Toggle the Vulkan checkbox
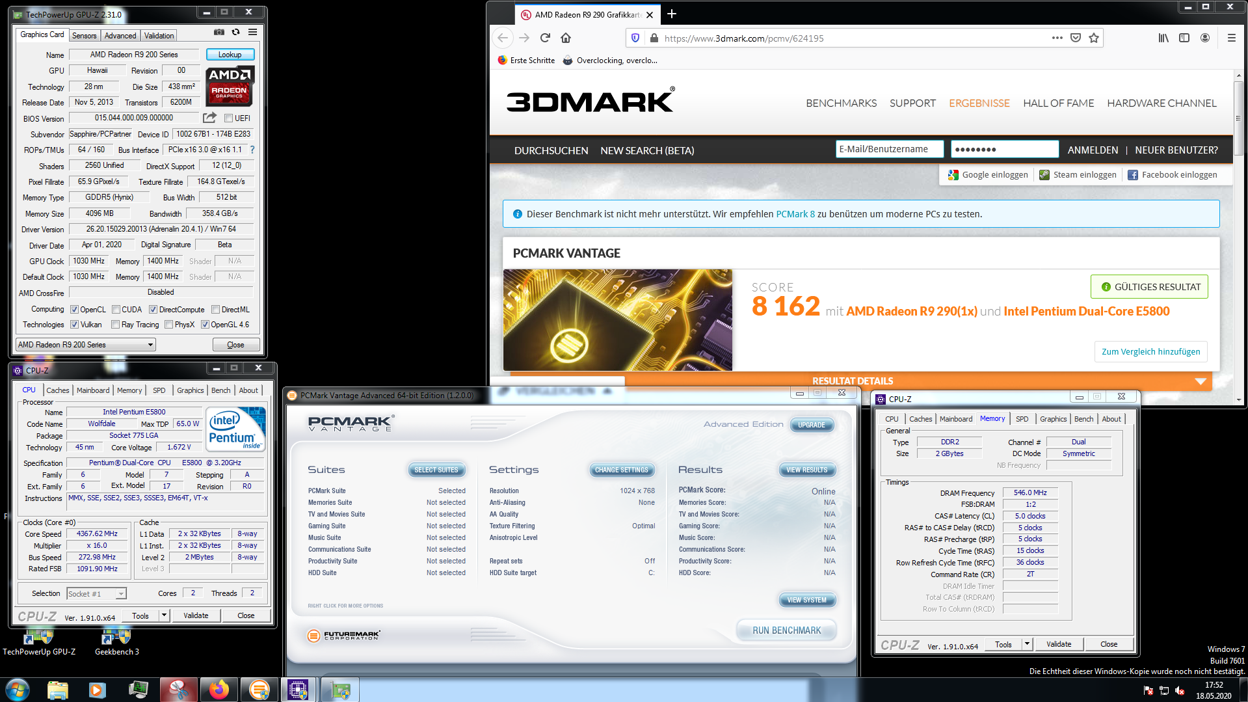 (x=74, y=325)
